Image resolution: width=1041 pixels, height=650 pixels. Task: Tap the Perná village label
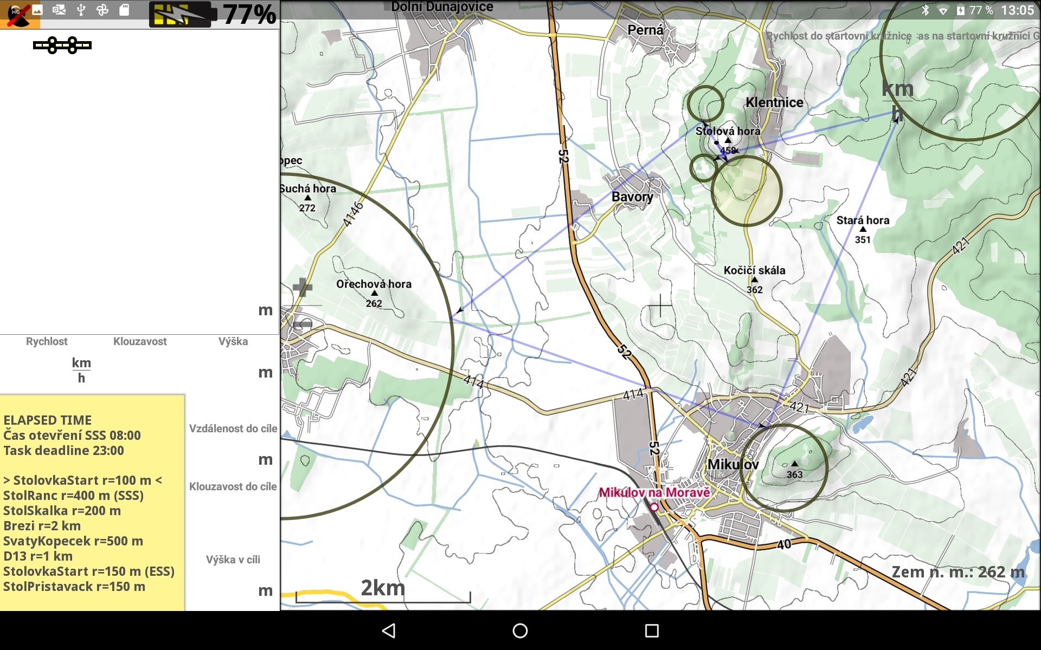(x=645, y=30)
